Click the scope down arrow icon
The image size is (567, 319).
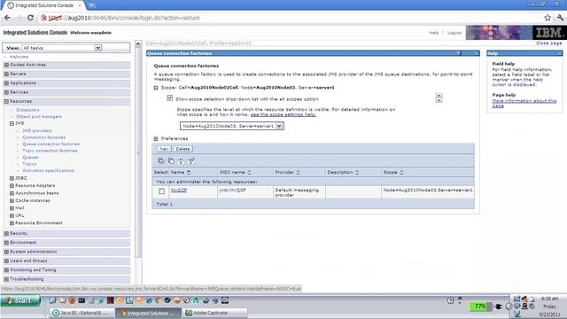439,100
